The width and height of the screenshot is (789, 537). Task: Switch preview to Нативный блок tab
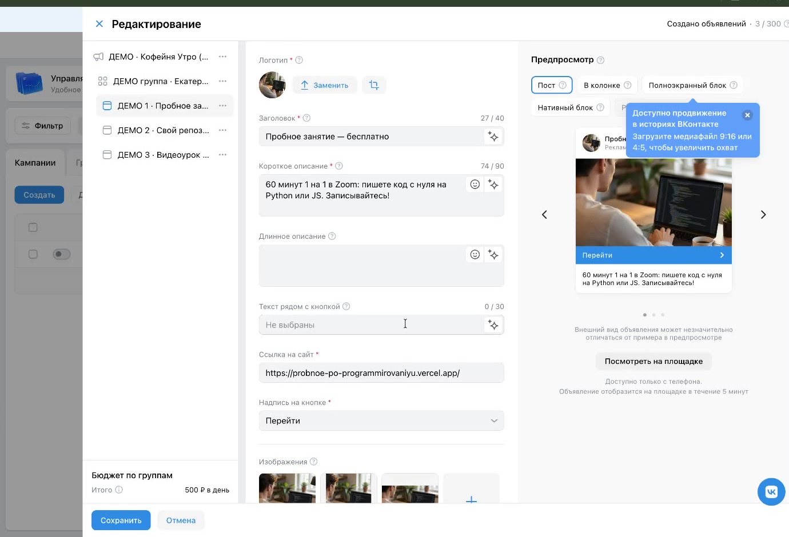coord(571,107)
